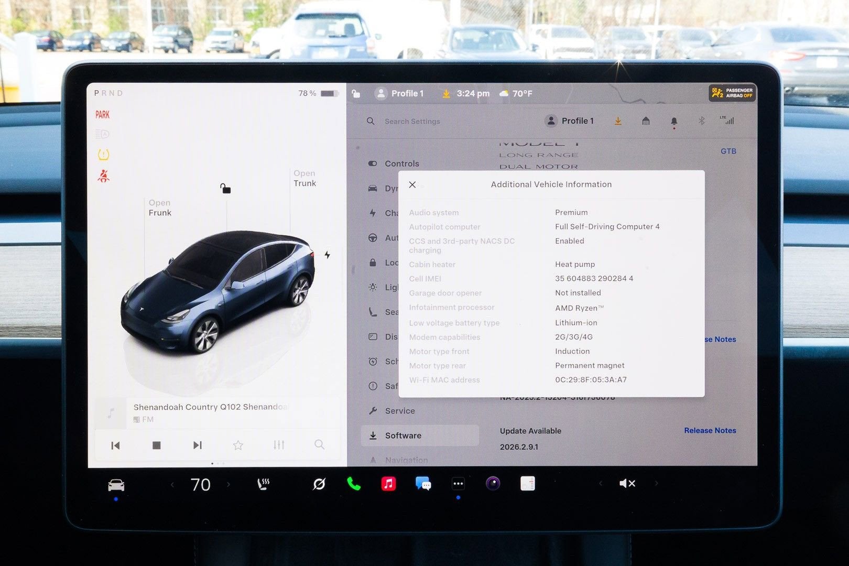This screenshot has height=566, width=849.
Task: Tap Shenandoah Country Q102 station title
Action: [211, 407]
